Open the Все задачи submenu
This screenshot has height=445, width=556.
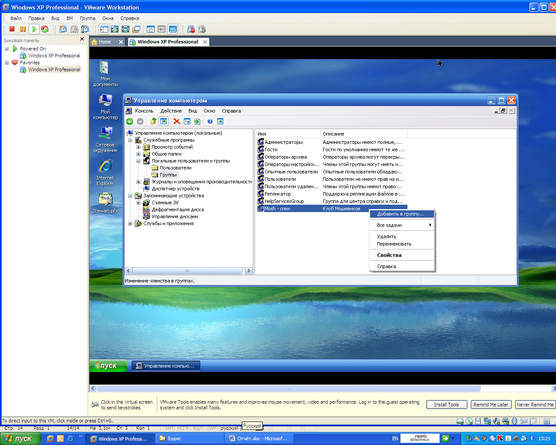click(x=401, y=225)
